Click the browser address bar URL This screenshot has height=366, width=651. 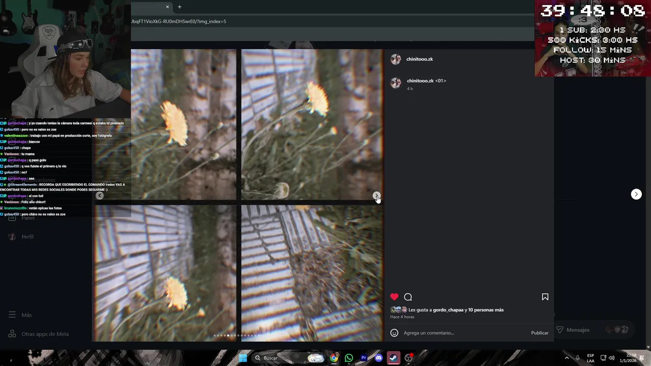click(x=179, y=21)
